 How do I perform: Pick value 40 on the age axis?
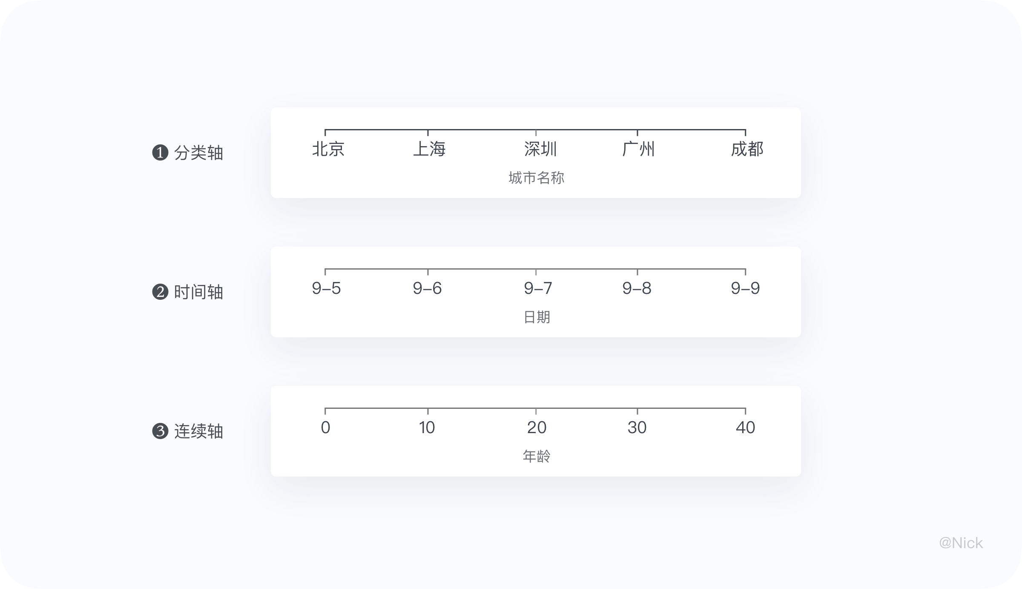[x=745, y=427]
